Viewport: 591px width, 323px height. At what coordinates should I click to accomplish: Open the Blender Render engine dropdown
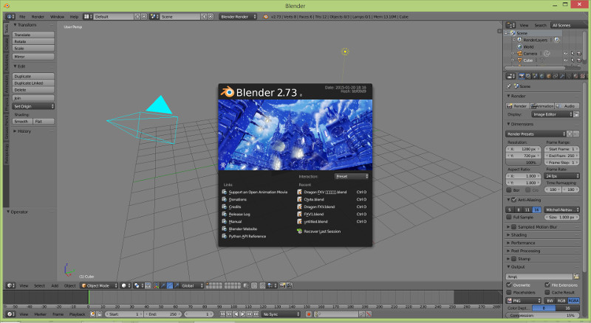click(x=238, y=16)
